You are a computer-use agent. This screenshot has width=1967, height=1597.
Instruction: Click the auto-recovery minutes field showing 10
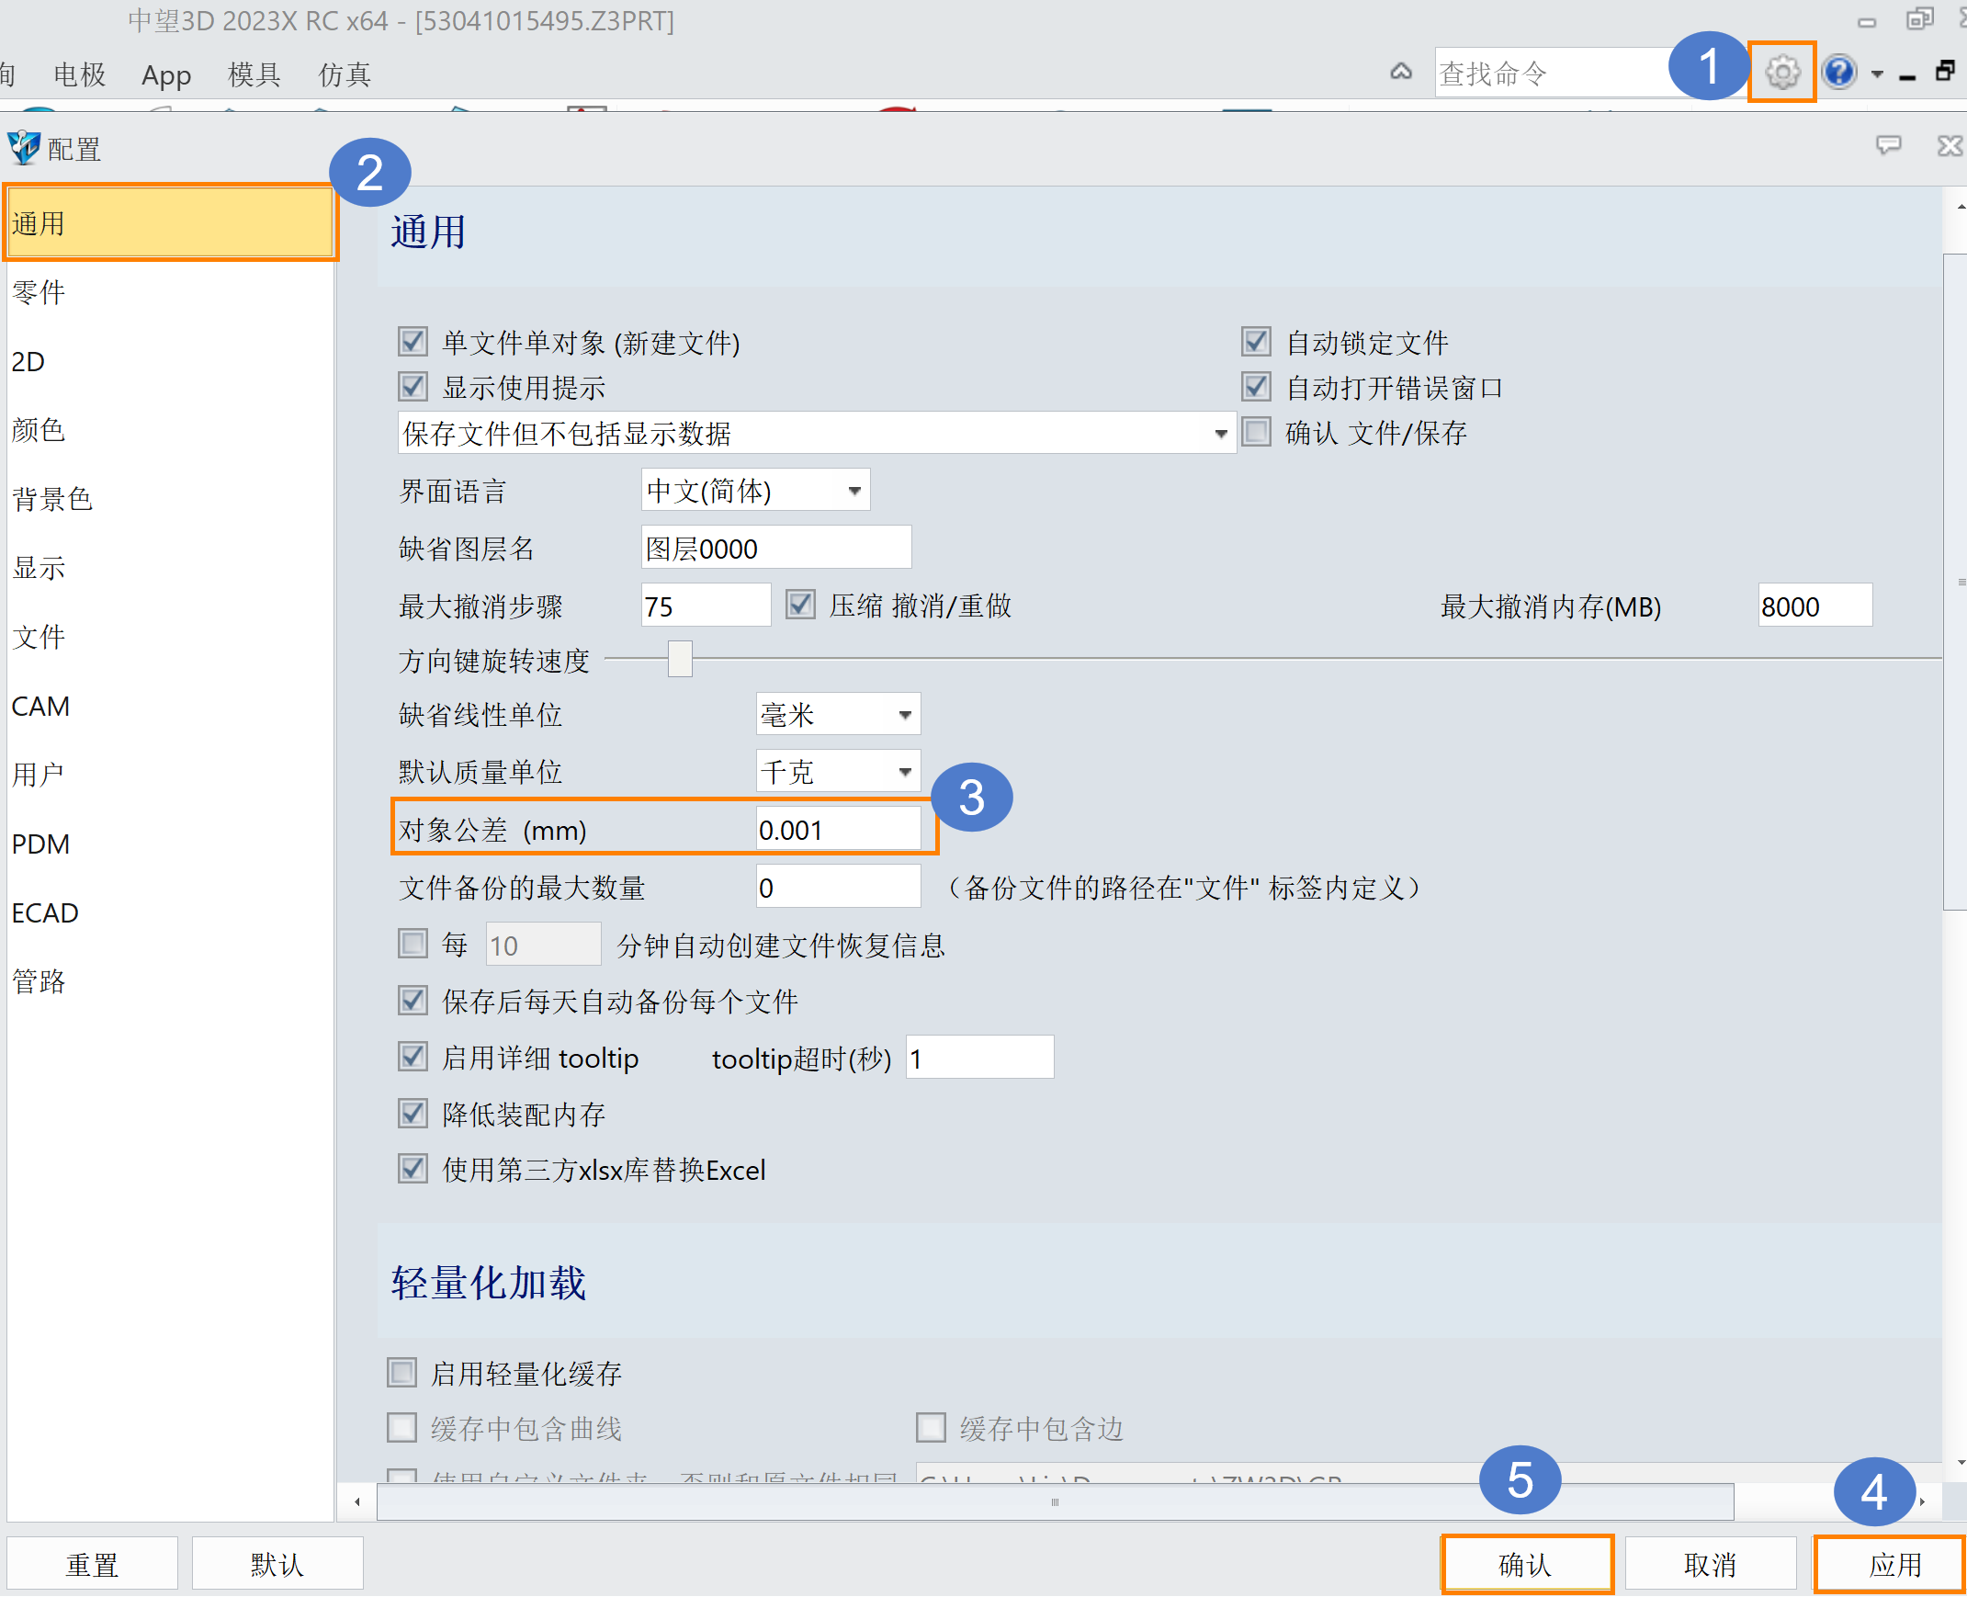[x=543, y=945]
